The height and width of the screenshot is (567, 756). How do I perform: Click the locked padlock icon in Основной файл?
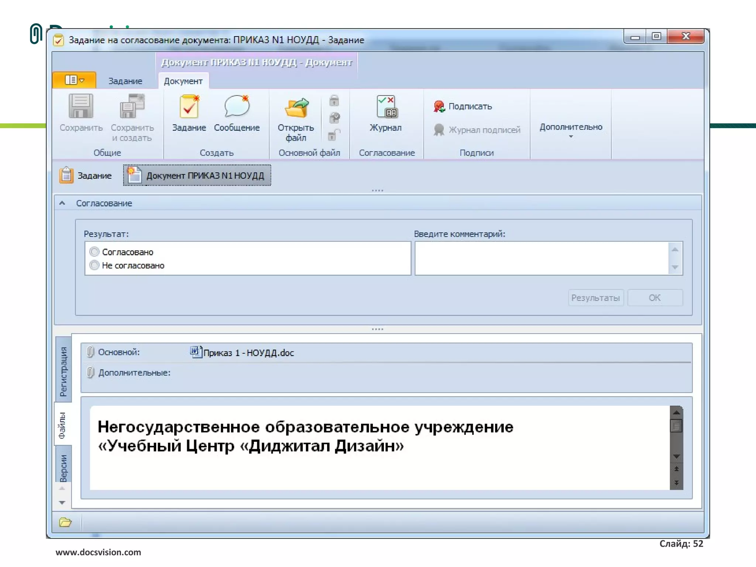pyautogui.click(x=334, y=100)
